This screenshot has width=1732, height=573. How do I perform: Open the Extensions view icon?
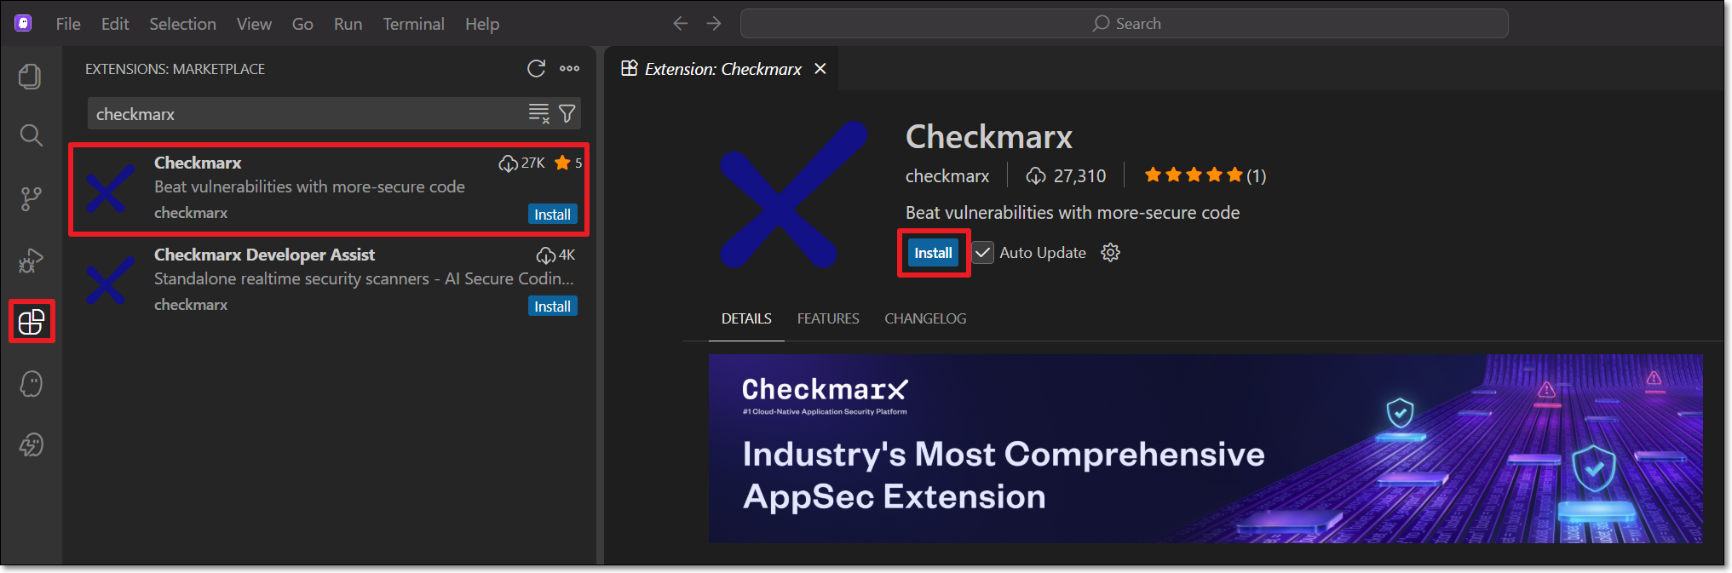(x=32, y=322)
